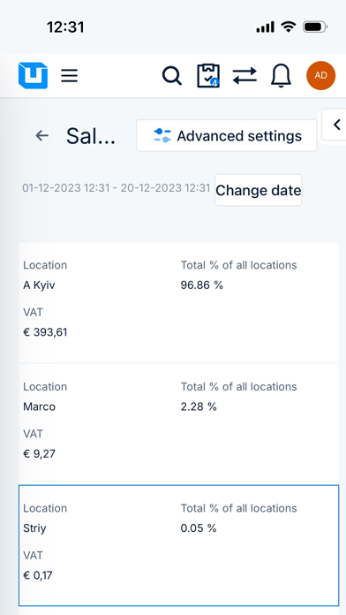Tap the 96.86 % total value
The image size is (346, 615).
pyautogui.click(x=202, y=285)
